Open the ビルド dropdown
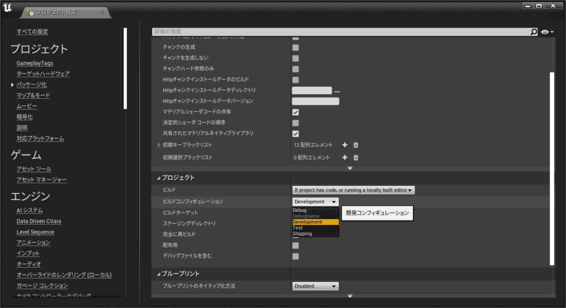The image size is (566, 308). 353,190
